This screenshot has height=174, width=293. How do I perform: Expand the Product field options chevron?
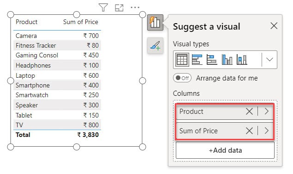coord(267,112)
